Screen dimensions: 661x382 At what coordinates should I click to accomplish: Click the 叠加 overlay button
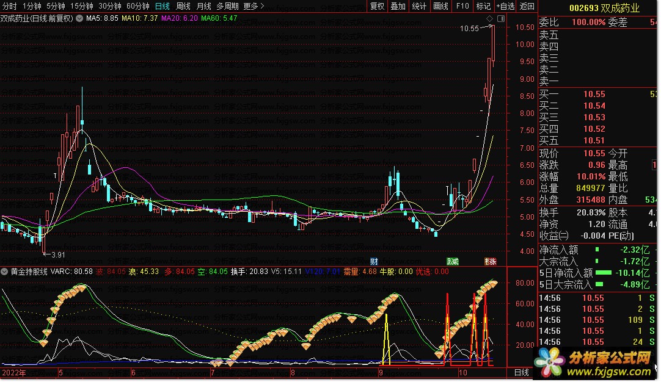(398, 6)
